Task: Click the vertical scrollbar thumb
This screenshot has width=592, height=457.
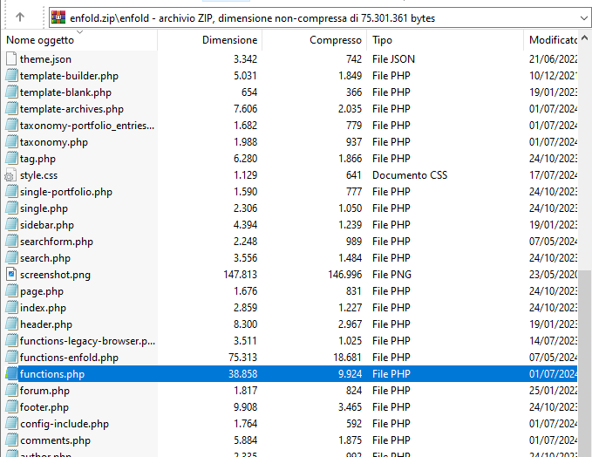Action: (584, 363)
